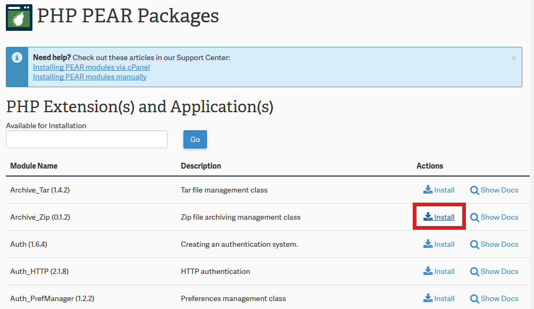Click the info icon in help banner
The width and height of the screenshot is (534, 309).
point(18,57)
